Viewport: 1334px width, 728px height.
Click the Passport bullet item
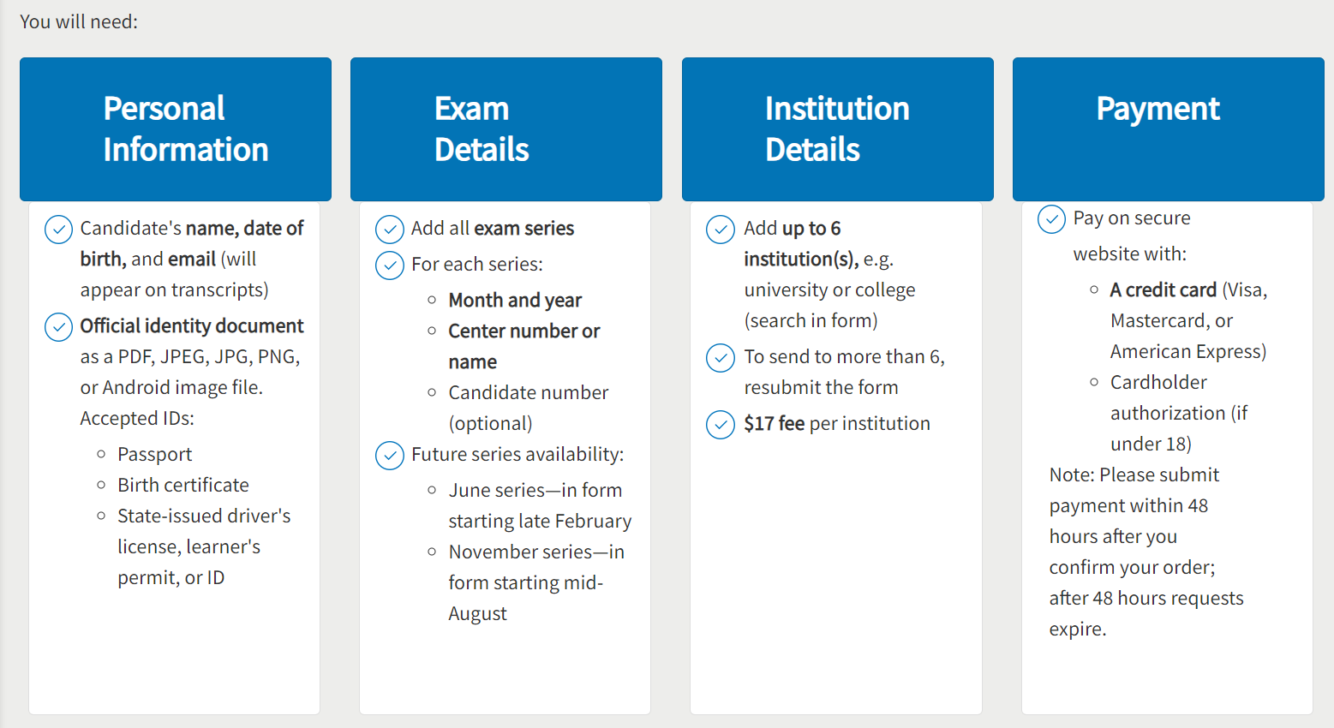tap(154, 454)
